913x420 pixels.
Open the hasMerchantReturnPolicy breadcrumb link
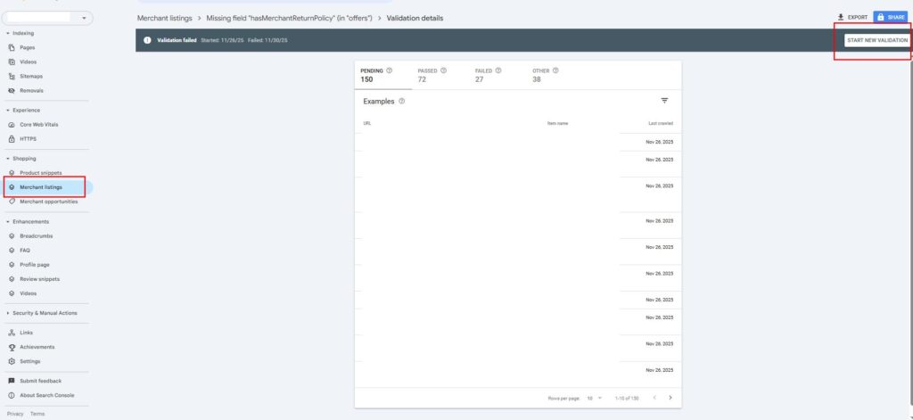289,18
